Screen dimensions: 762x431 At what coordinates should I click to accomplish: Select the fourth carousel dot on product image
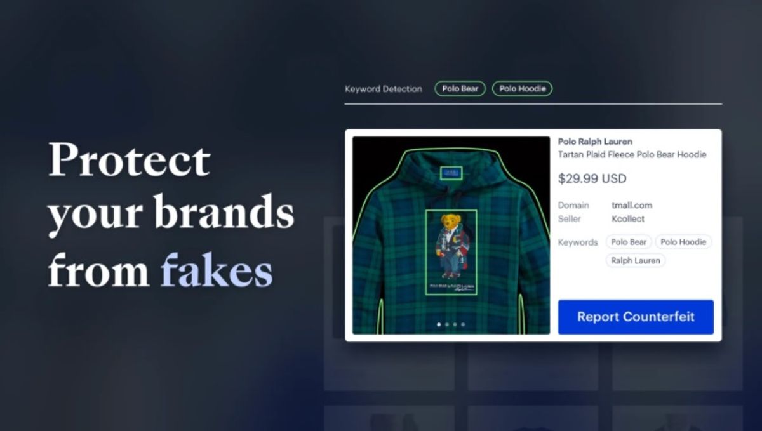[x=463, y=324]
